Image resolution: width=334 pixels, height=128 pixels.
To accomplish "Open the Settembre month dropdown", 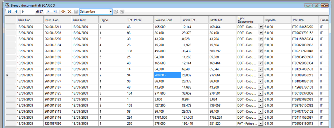I will pyautogui.click(x=111, y=12).
